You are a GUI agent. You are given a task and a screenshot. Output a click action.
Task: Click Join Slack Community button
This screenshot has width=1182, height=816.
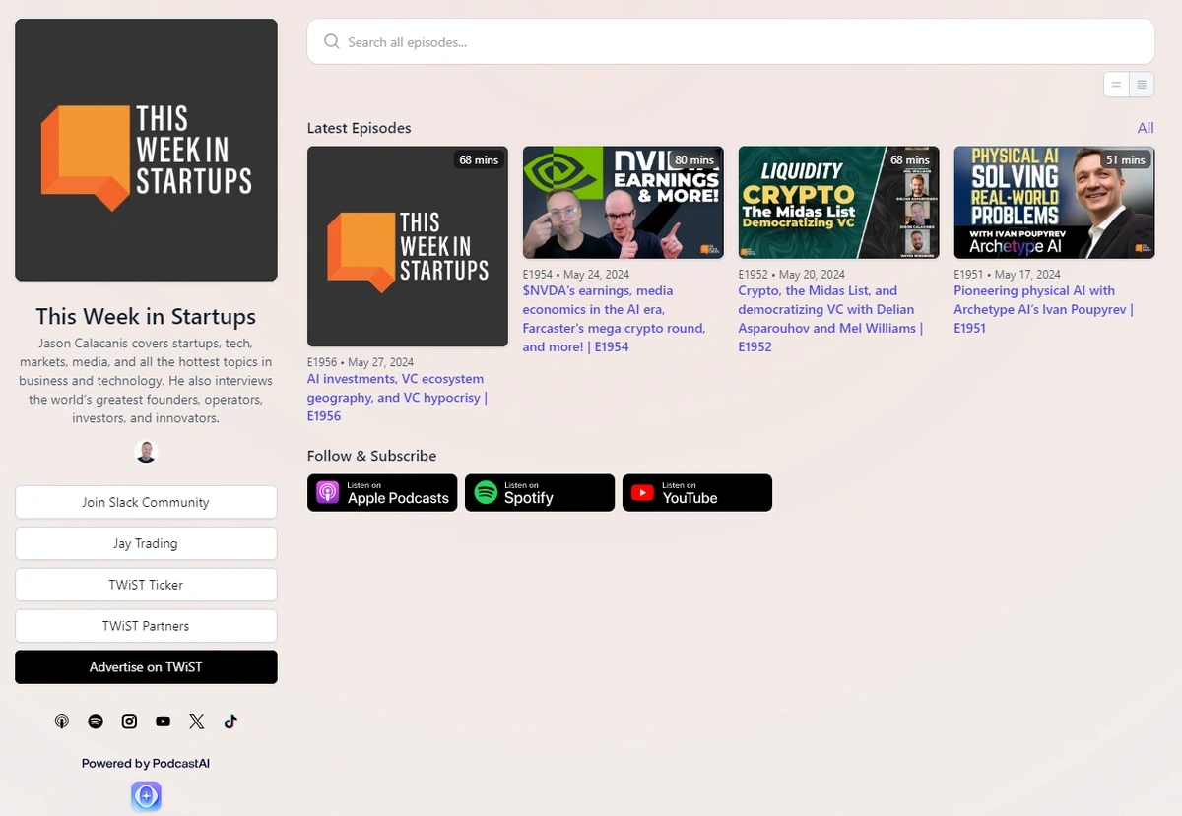(x=146, y=502)
